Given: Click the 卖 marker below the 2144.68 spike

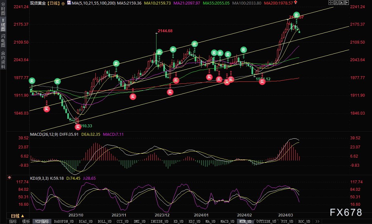Looking at the screenshot, I should coord(159,52).
